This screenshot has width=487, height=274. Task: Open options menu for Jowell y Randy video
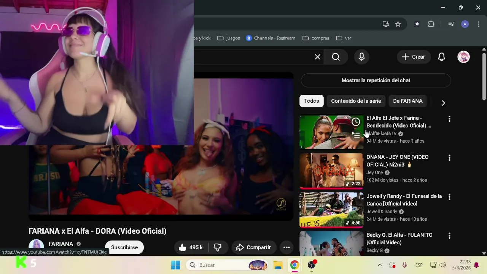tap(449, 197)
